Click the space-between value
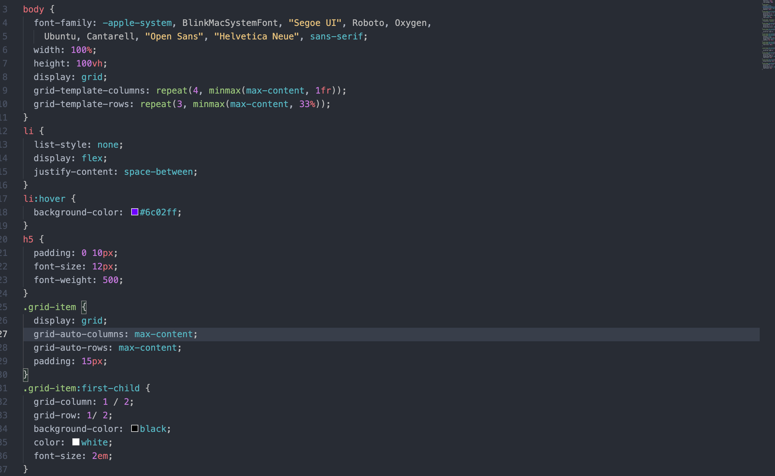This screenshot has height=476, width=775. pyautogui.click(x=158, y=172)
